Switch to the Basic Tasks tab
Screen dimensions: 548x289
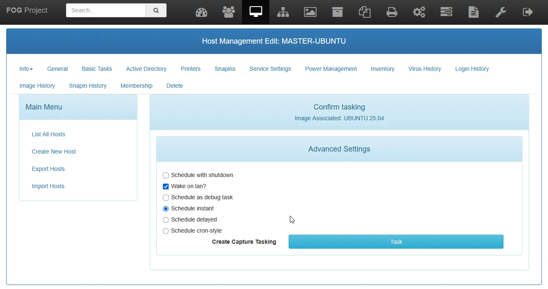[97, 69]
